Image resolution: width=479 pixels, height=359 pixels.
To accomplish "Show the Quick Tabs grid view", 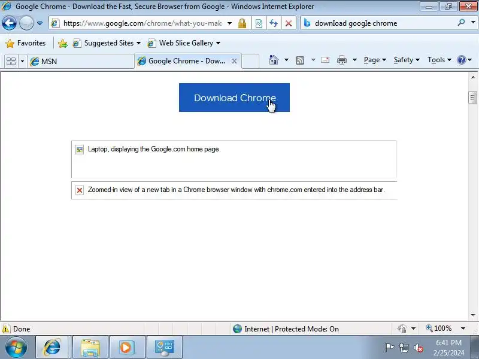I will click(x=11, y=61).
